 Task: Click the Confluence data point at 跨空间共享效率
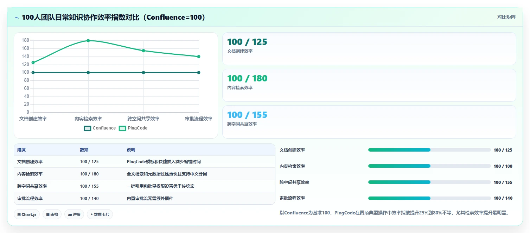[x=143, y=73]
